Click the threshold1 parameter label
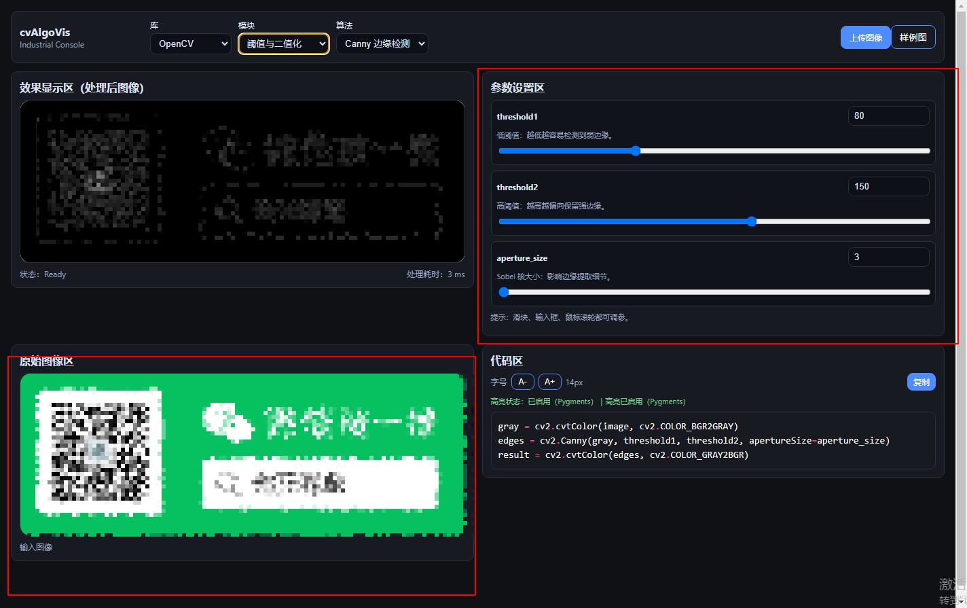 pyautogui.click(x=517, y=117)
